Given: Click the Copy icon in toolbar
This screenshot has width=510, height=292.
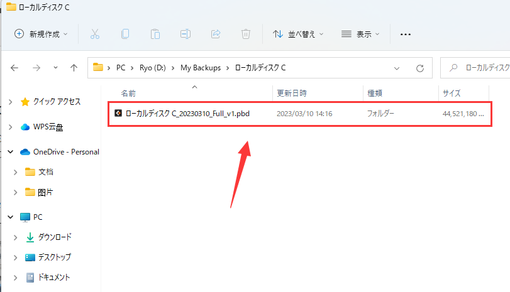Looking at the screenshot, I should [125, 34].
